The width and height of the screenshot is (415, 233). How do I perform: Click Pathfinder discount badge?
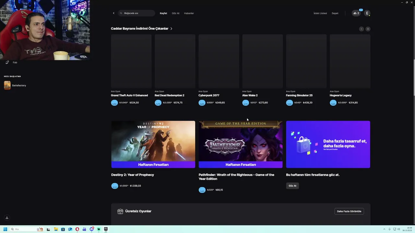pos(202,190)
